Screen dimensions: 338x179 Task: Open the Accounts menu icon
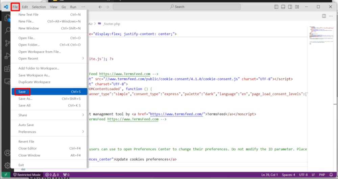(7, 153)
